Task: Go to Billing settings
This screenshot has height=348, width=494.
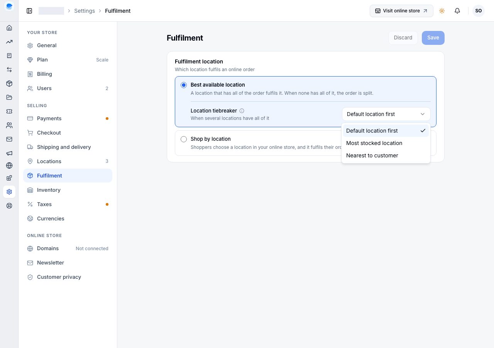Action: [68, 74]
